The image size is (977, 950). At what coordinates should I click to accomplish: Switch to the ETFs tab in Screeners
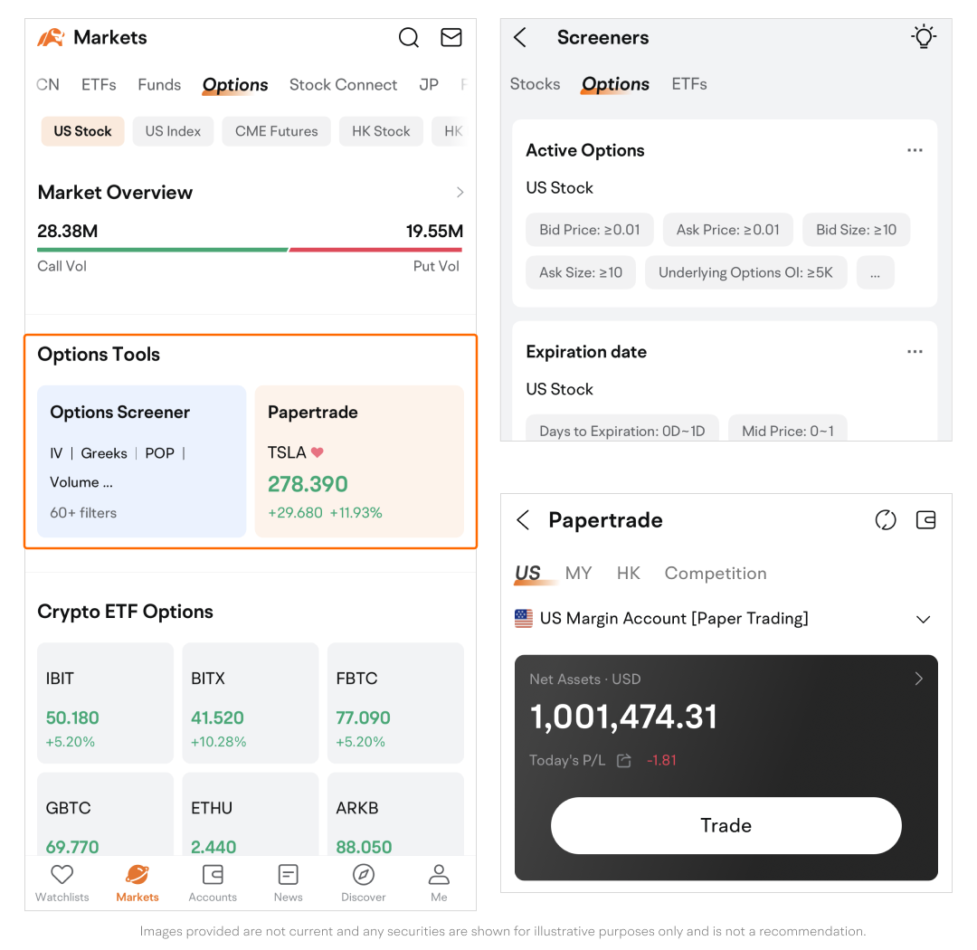(688, 84)
